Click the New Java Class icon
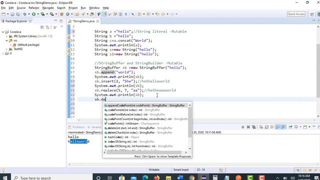 coord(67,14)
